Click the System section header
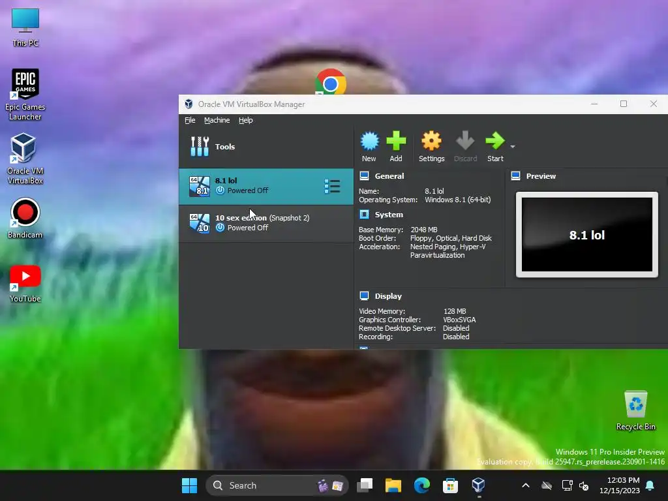This screenshot has height=501, width=668. 389,214
